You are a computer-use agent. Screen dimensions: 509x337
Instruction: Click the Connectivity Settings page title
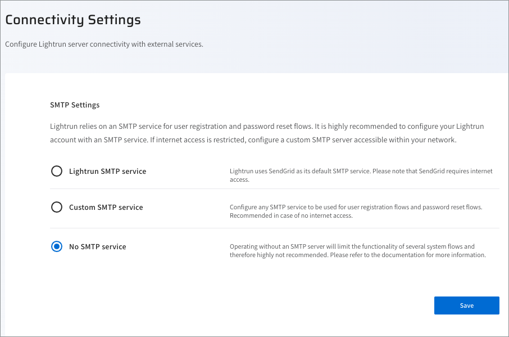[73, 20]
